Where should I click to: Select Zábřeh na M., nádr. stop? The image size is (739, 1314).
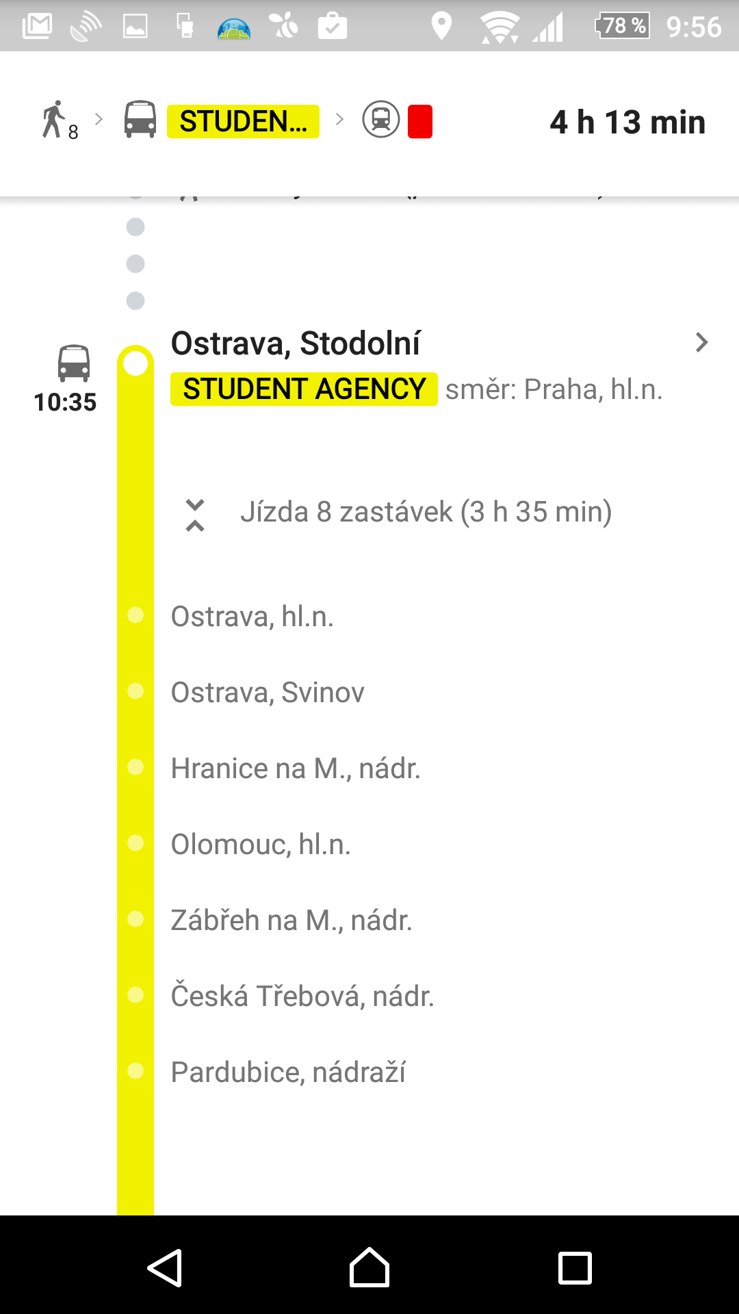291,920
